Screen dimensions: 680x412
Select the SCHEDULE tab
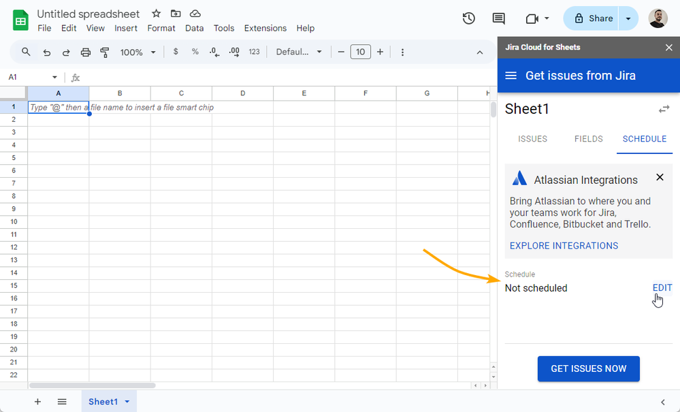(645, 139)
